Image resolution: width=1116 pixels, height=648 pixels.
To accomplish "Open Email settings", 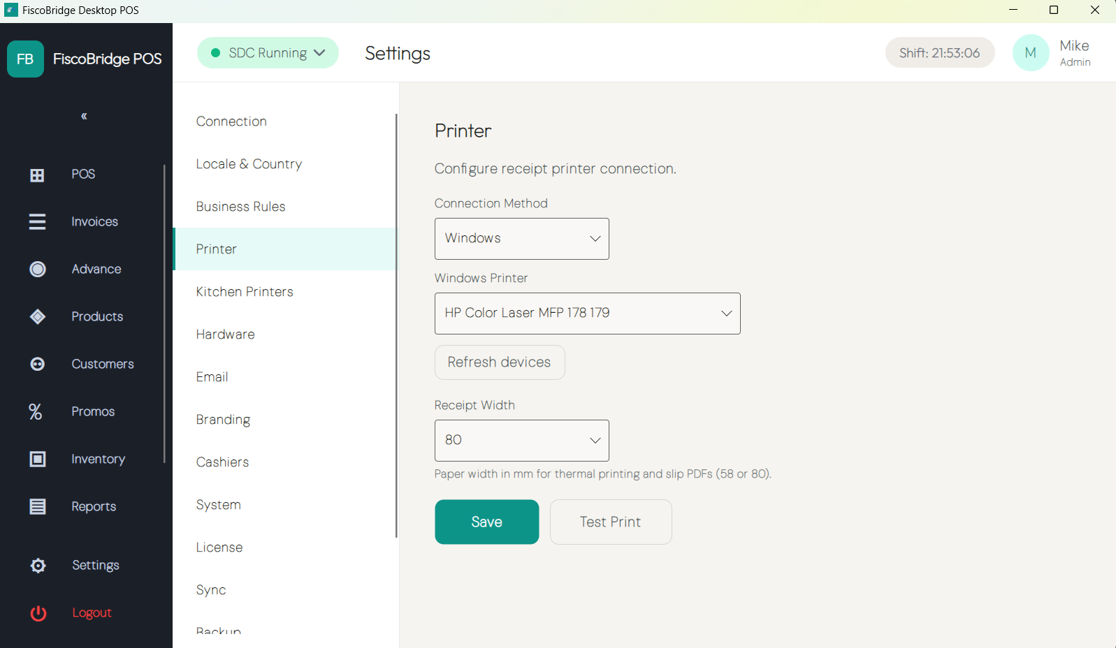I will 284,377.
